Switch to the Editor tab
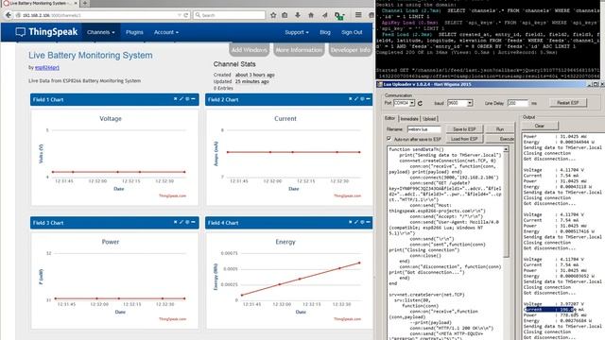605x340 pixels. 389,118
